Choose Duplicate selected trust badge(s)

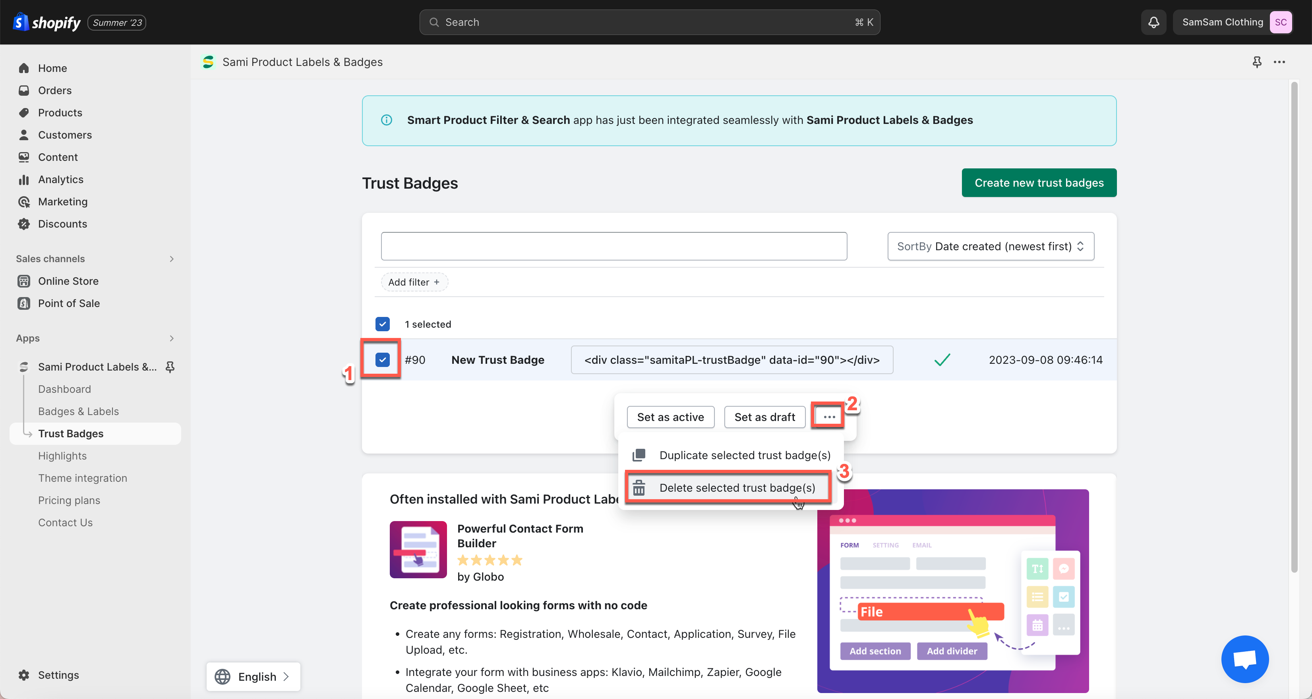pos(731,455)
